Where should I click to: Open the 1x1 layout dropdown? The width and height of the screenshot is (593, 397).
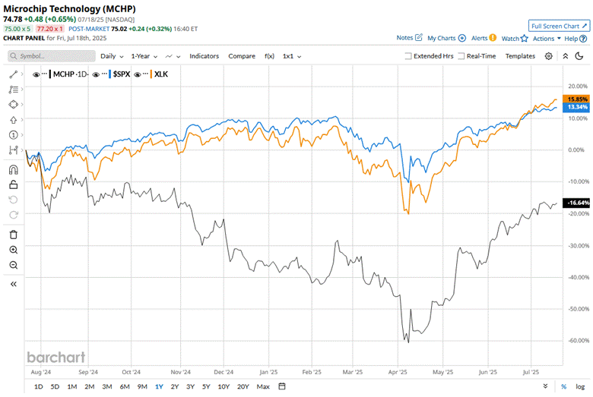tap(292, 56)
